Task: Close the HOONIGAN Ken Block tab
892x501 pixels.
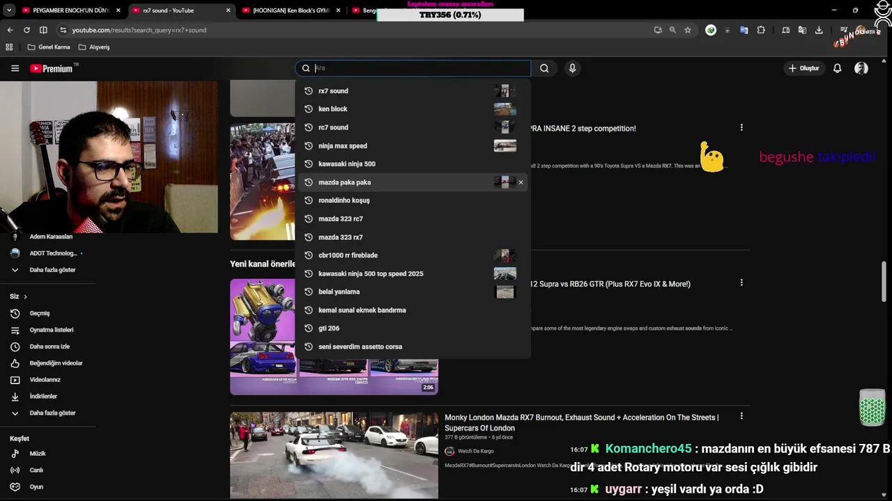Action: tap(338, 10)
